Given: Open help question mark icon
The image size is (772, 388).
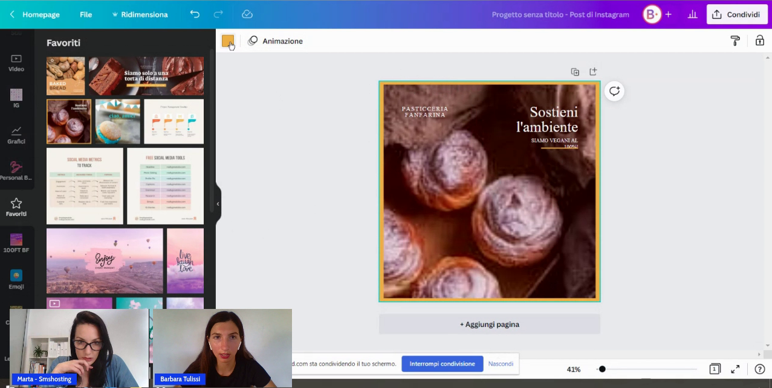Looking at the screenshot, I should [759, 369].
